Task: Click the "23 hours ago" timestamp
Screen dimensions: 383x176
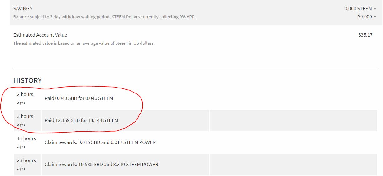Action: coord(26,164)
